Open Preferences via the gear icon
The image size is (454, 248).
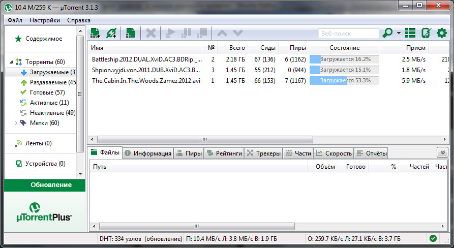click(x=442, y=33)
